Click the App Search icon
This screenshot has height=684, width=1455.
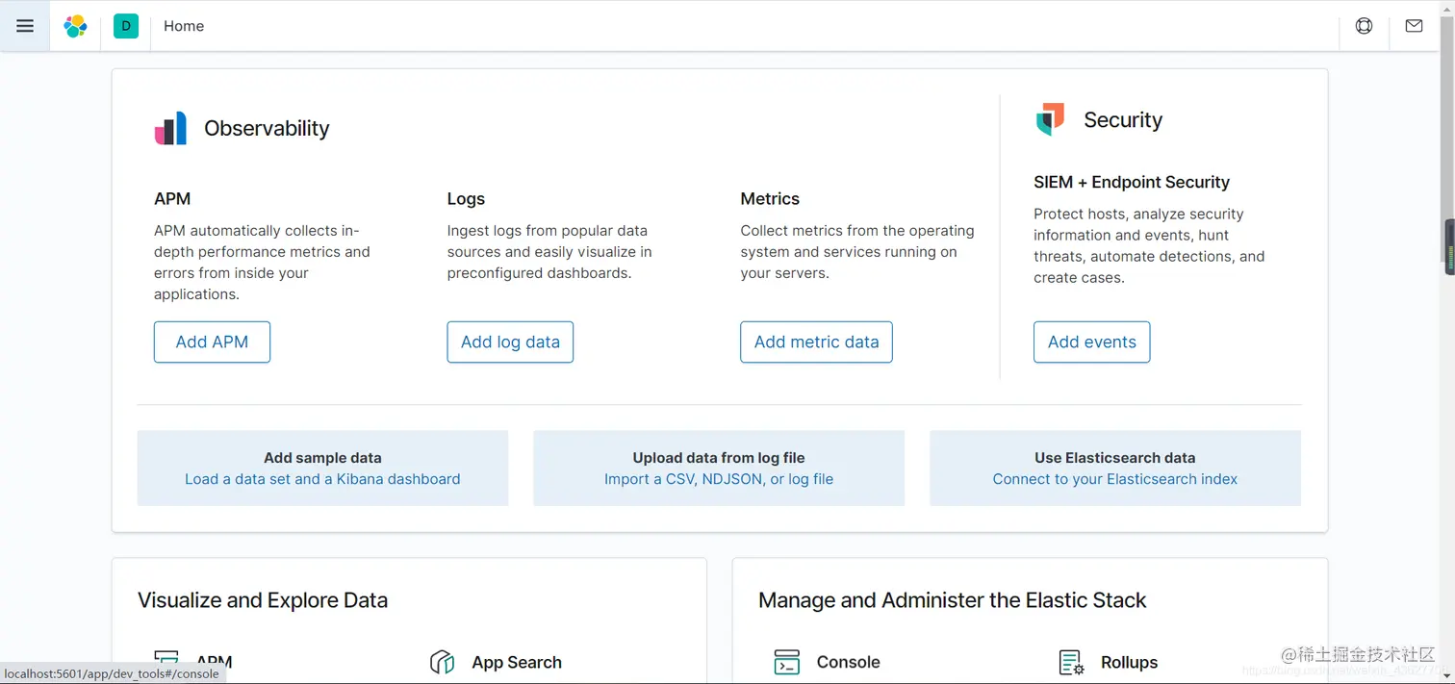pos(442,662)
